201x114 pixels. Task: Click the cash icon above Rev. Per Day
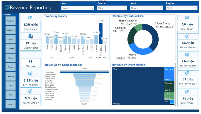[187, 18]
